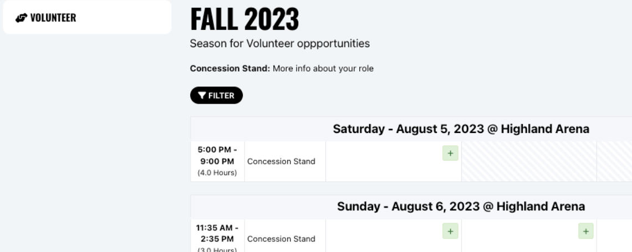Click first hatched unavailable slot in Saturday row
Screen dimensions: 632x252
click(x=528, y=162)
